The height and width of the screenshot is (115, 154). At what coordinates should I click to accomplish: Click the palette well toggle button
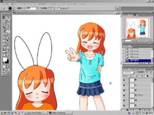tap(118, 8)
